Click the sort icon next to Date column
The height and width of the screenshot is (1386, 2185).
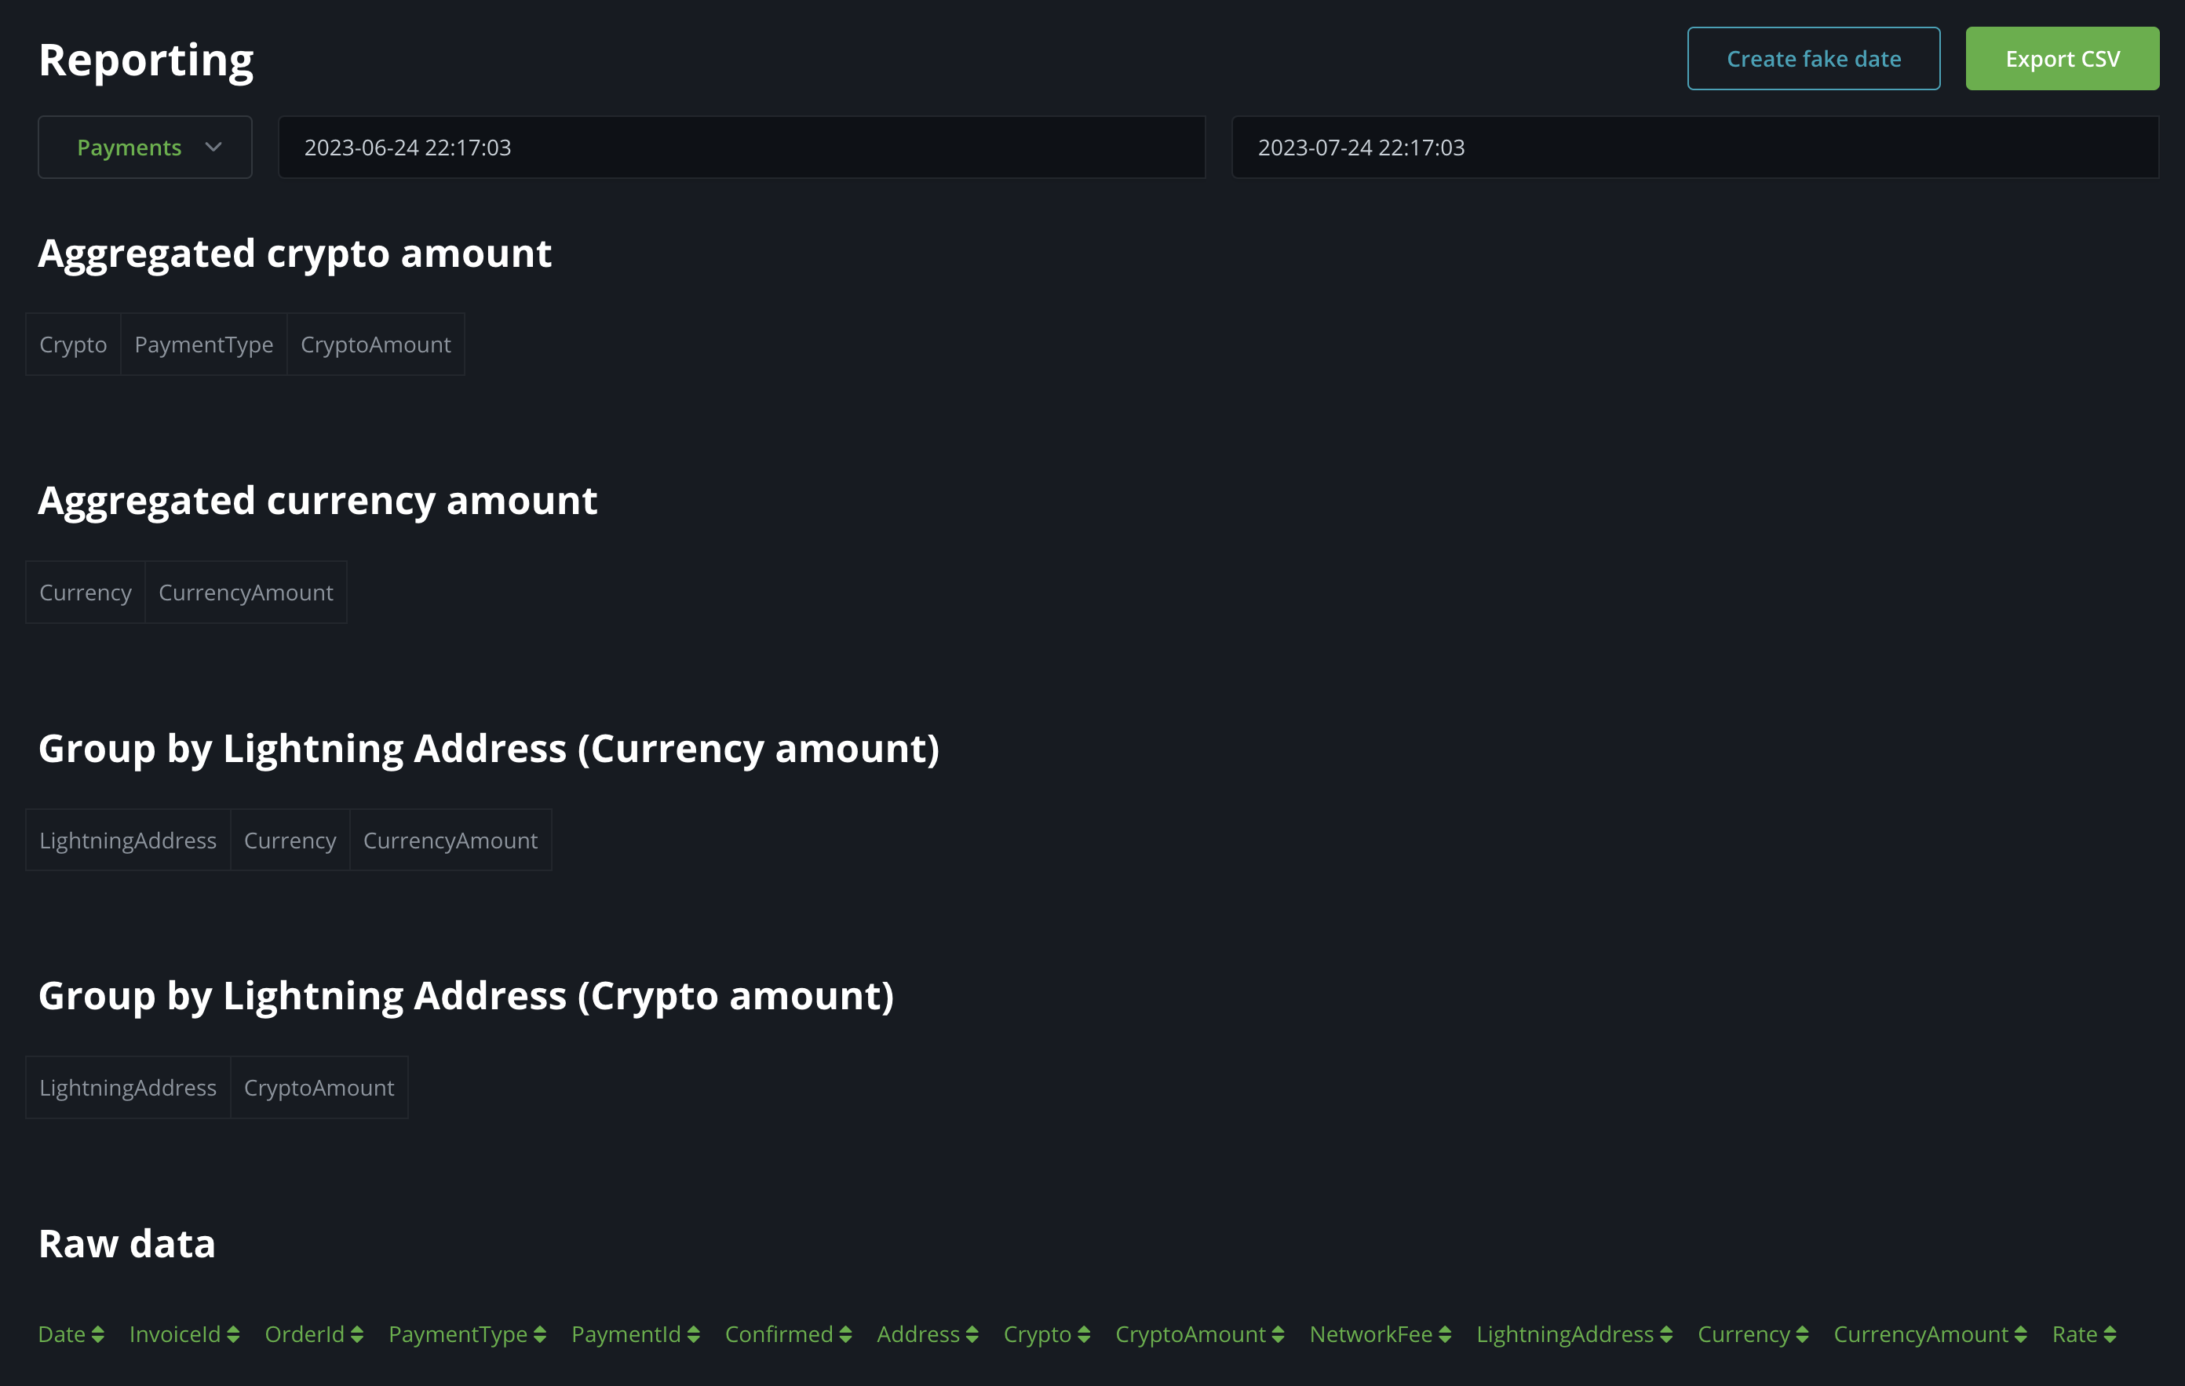pos(97,1334)
